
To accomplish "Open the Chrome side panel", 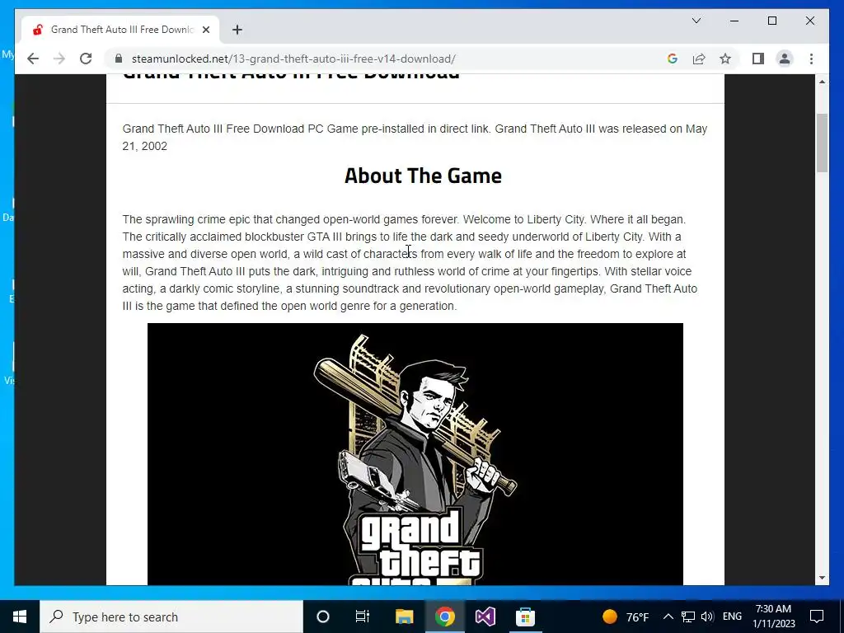I will click(x=758, y=59).
